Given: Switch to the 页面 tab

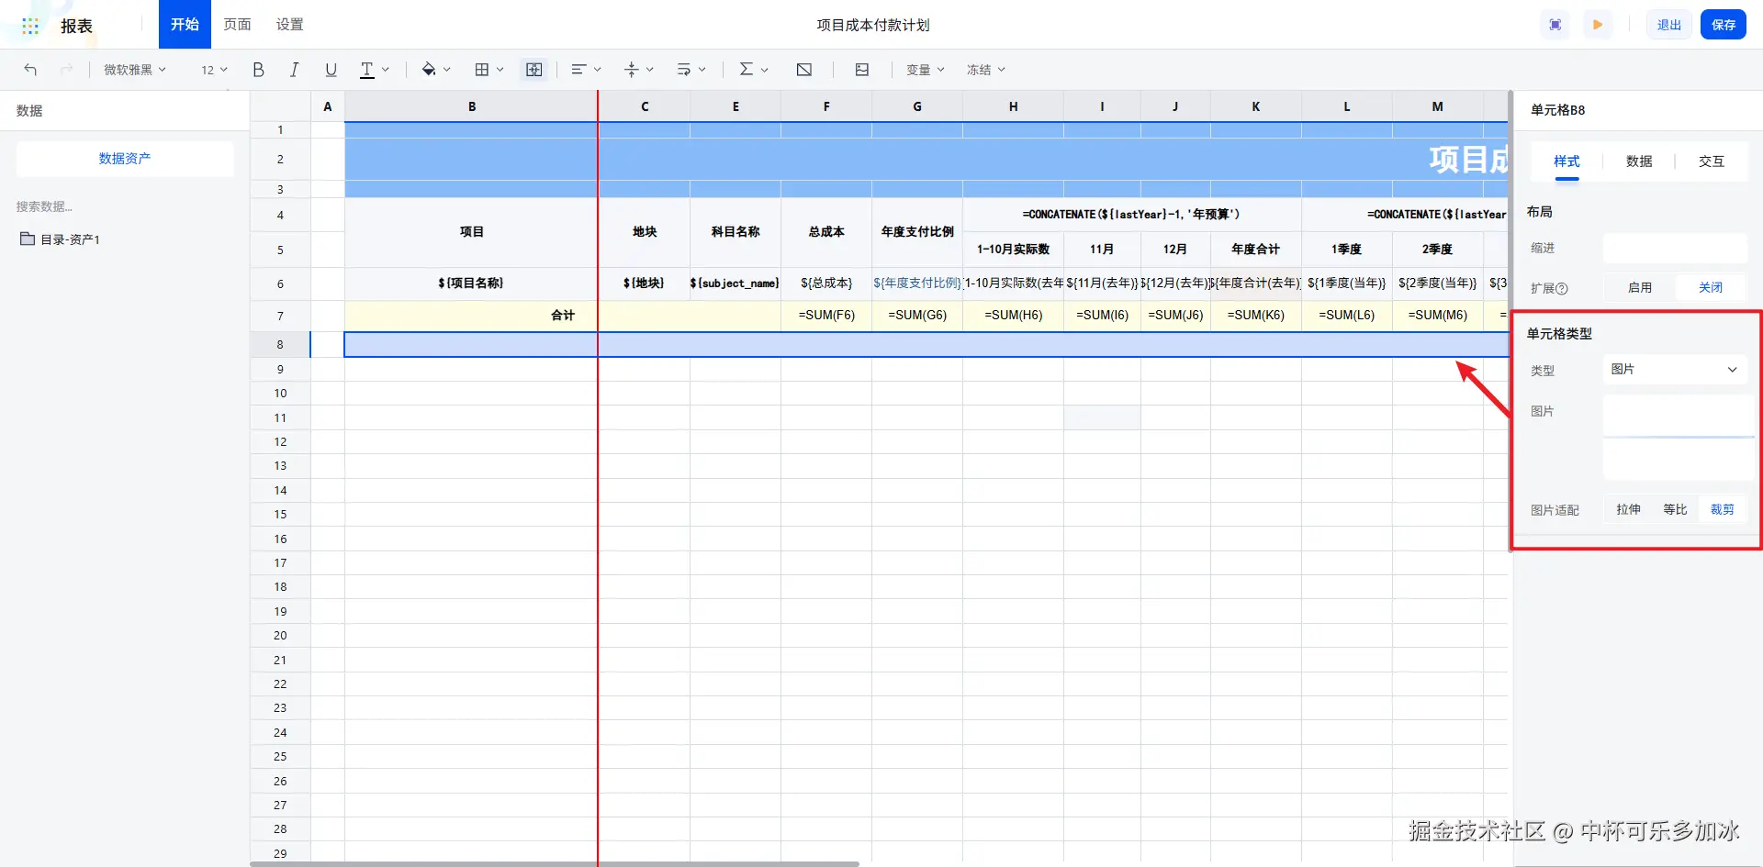Looking at the screenshot, I should (237, 24).
